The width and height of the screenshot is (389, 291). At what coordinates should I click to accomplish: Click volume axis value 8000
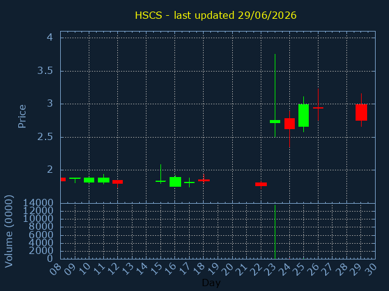(41, 226)
